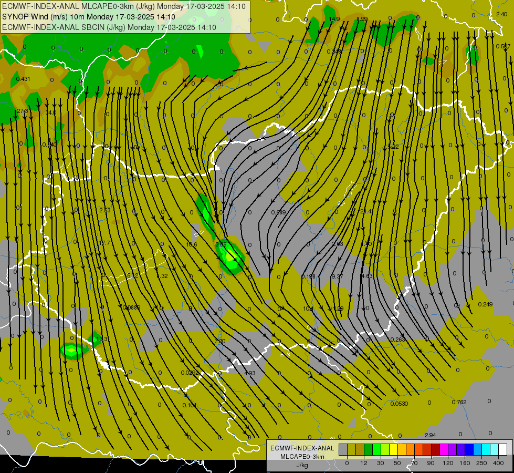Click the legend tick label 30
Image resolution: width=514 pixels, height=473 pixels.
[381, 463]
